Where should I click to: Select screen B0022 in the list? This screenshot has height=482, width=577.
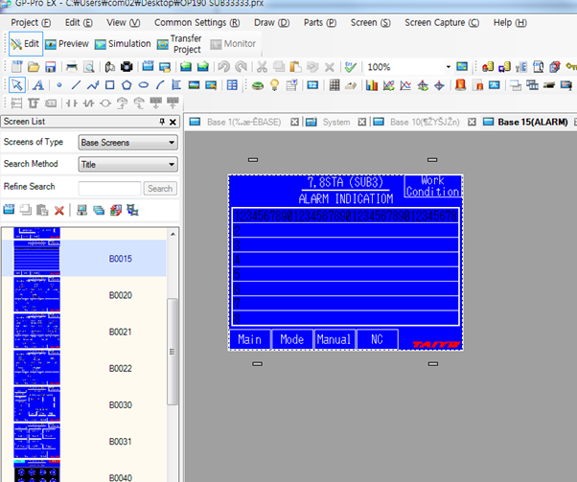pos(84,368)
